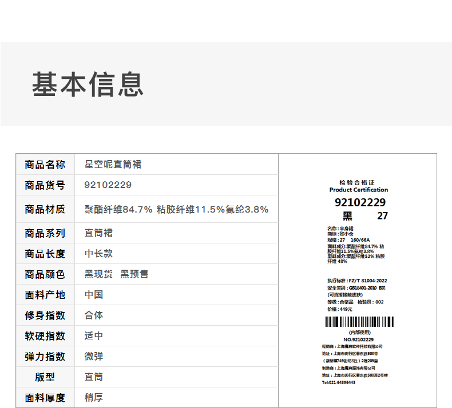Click the 版型 row label
The height and width of the screenshot is (408, 452).
click(x=45, y=377)
